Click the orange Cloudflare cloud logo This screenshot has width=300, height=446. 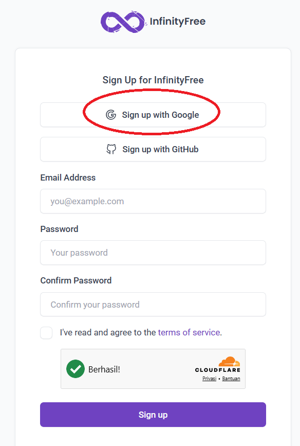tap(229, 362)
